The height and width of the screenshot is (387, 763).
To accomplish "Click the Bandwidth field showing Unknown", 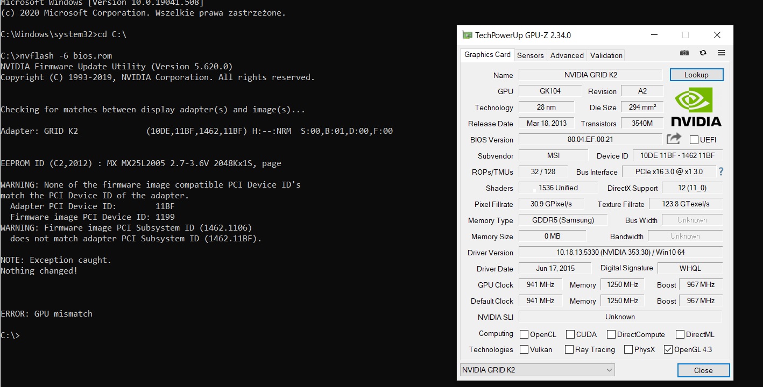I will pyautogui.click(x=685, y=236).
